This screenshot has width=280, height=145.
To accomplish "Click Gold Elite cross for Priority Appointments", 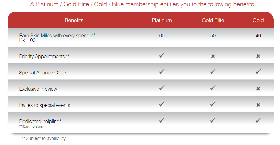I will click(x=213, y=56).
